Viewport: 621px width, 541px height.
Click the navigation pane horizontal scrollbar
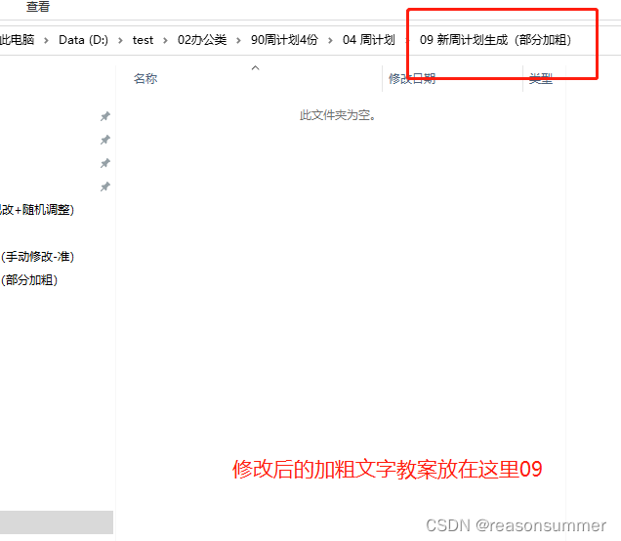[57, 522]
